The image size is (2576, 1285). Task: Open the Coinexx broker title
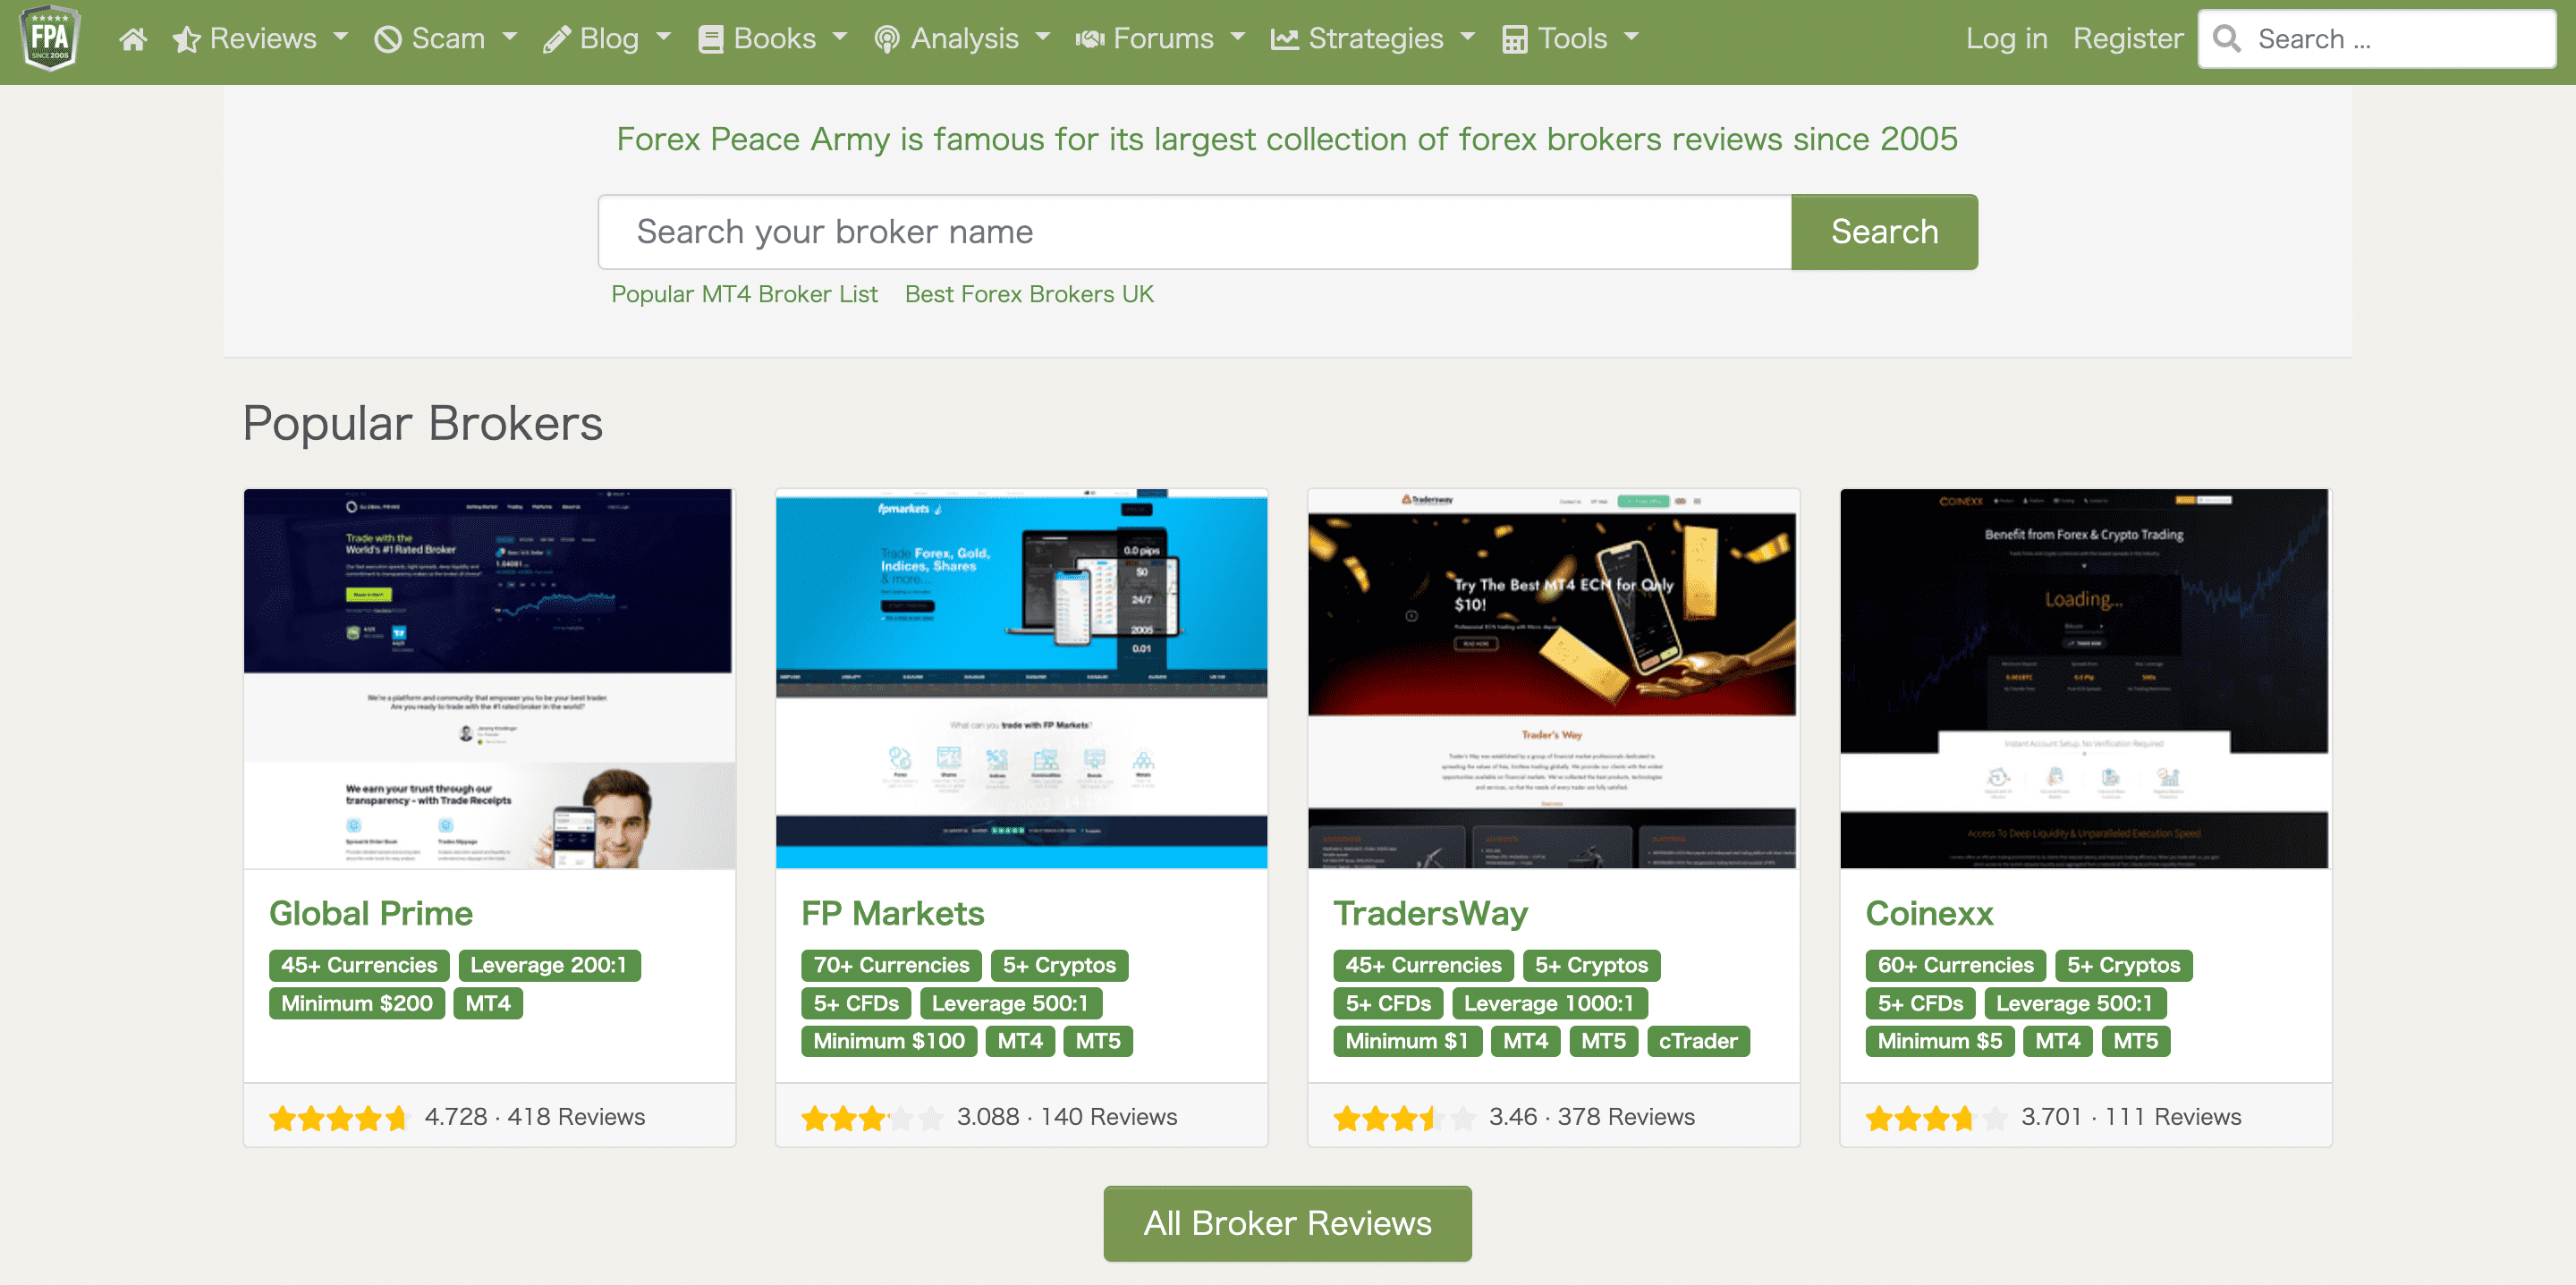point(1929,913)
